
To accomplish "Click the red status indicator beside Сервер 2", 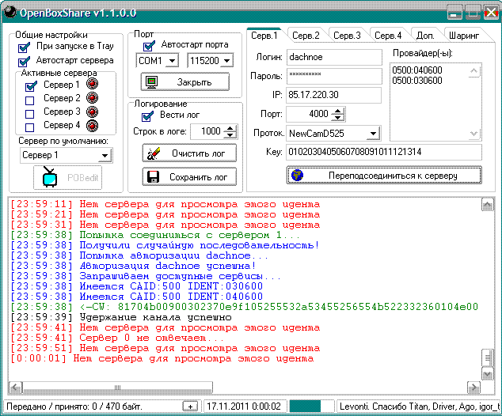I will coord(92,98).
